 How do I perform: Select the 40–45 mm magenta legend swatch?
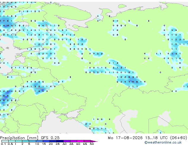[80, 141]
